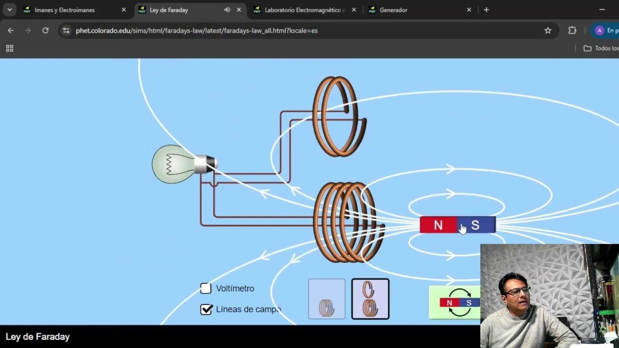Open the Todos los bookmarks folder
Viewport: 619px width, 348px height.
pyautogui.click(x=601, y=48)
